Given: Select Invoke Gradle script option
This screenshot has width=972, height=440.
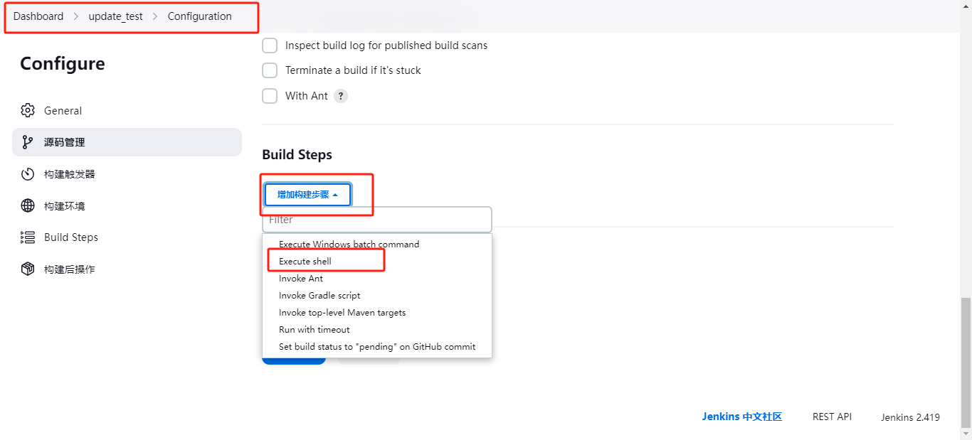Looking at the screenshot, I should [x=319, y=296].
